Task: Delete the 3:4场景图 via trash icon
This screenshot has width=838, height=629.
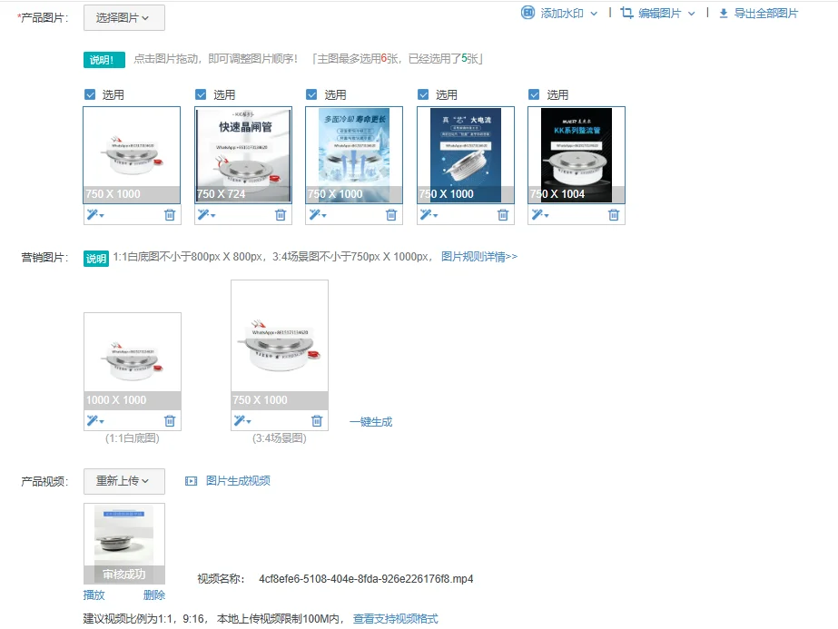Action: point(317,420)
